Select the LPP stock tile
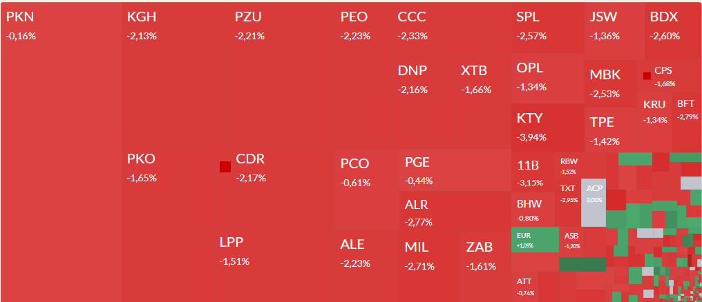 [x=274, y=266]
